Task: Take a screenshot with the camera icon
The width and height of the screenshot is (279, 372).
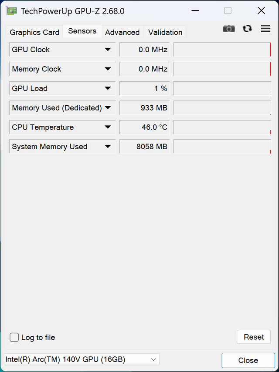Action: [x=228, y=29]
